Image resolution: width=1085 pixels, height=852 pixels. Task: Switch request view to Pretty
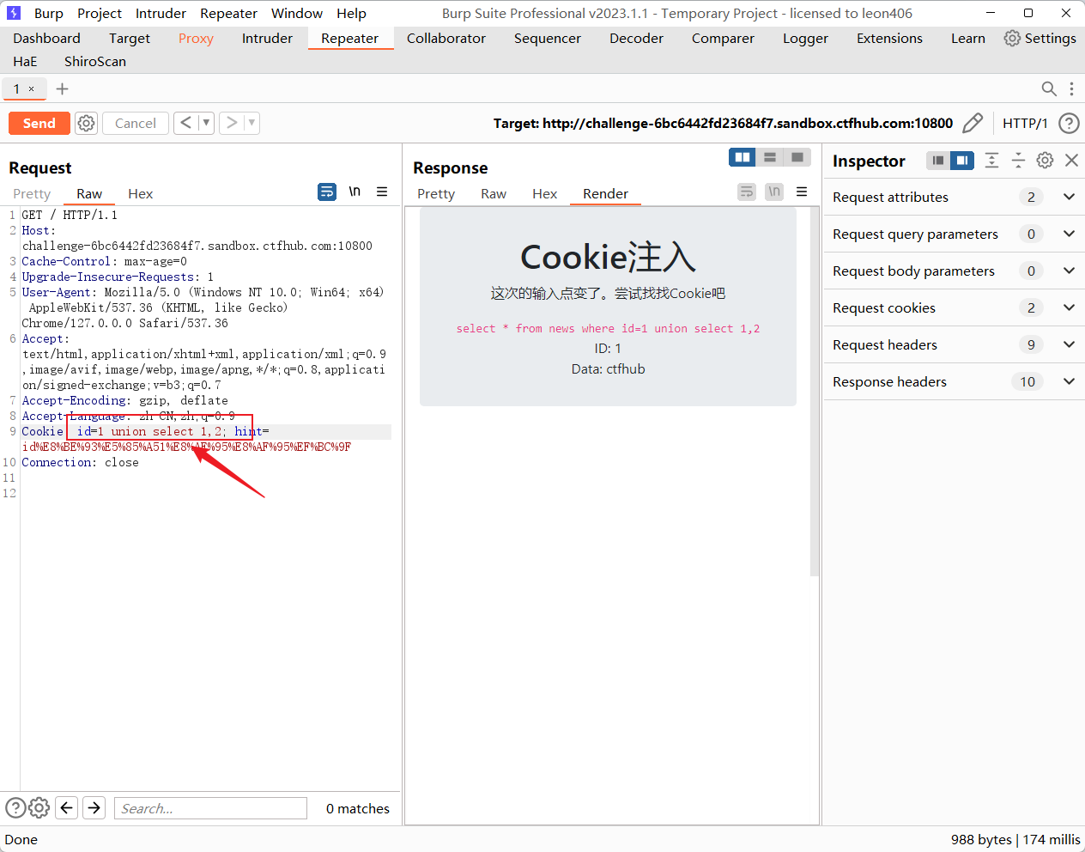(32, 193)
